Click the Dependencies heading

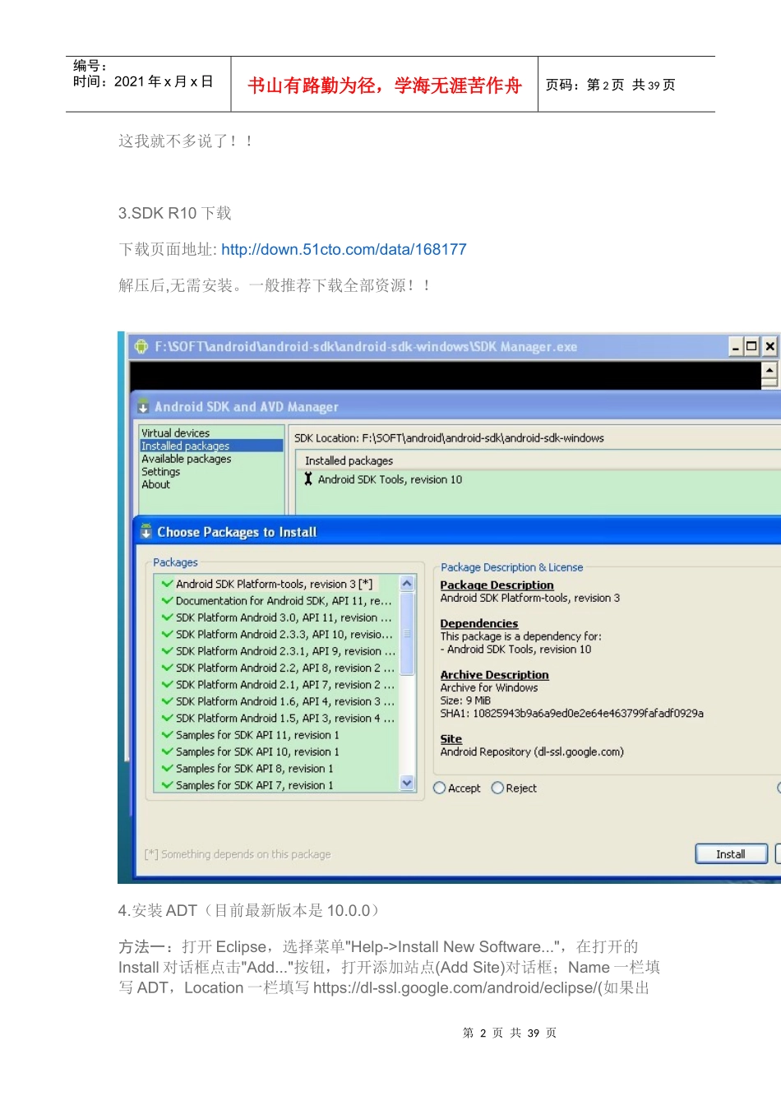pos(478,623)
